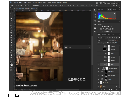Image resolution: width=135 pixels, height=98 pixels.
Task: Click the zoom percentage field in status bar
Action: click(15, 90)
